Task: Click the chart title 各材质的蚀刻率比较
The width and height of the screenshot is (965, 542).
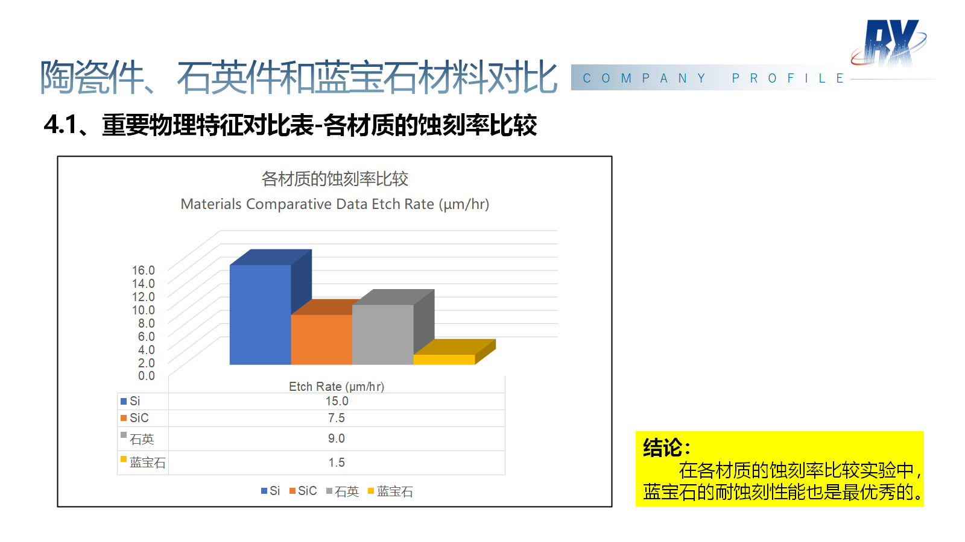Action: click(335, 179)
